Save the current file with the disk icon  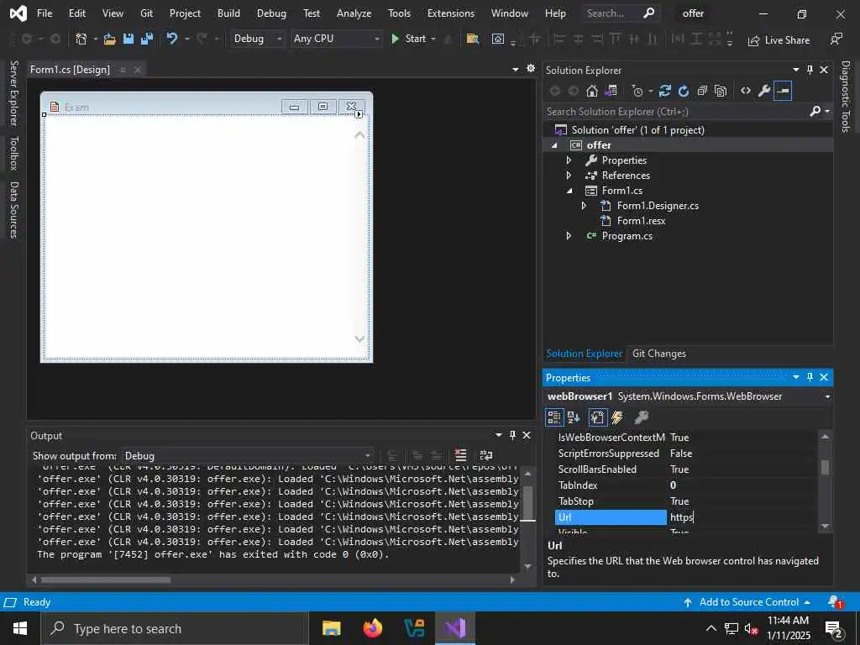128,39
